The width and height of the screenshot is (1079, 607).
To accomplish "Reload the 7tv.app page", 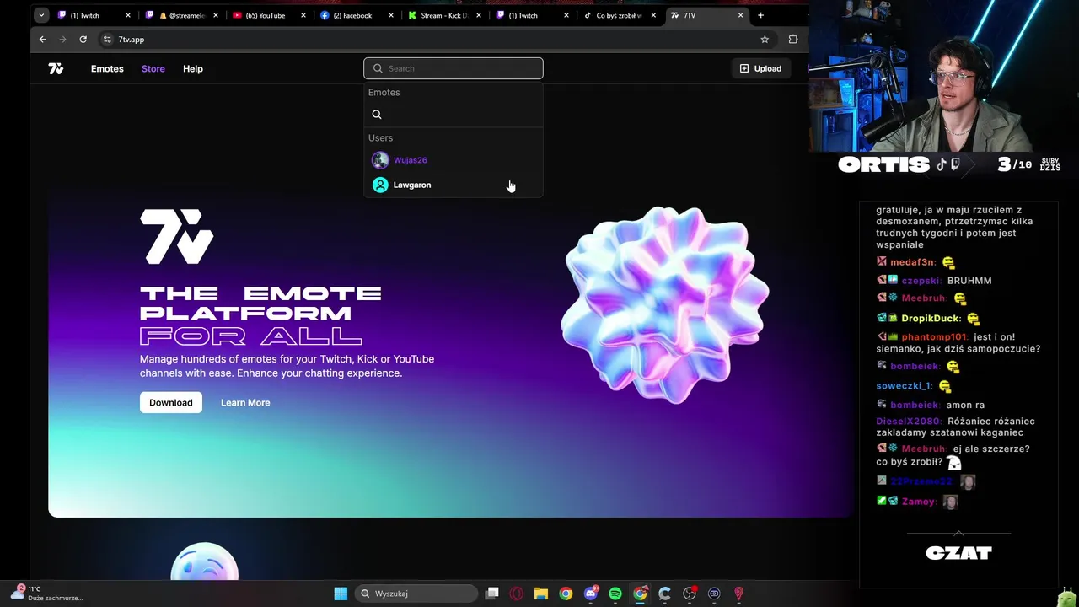I will (83, 39).
